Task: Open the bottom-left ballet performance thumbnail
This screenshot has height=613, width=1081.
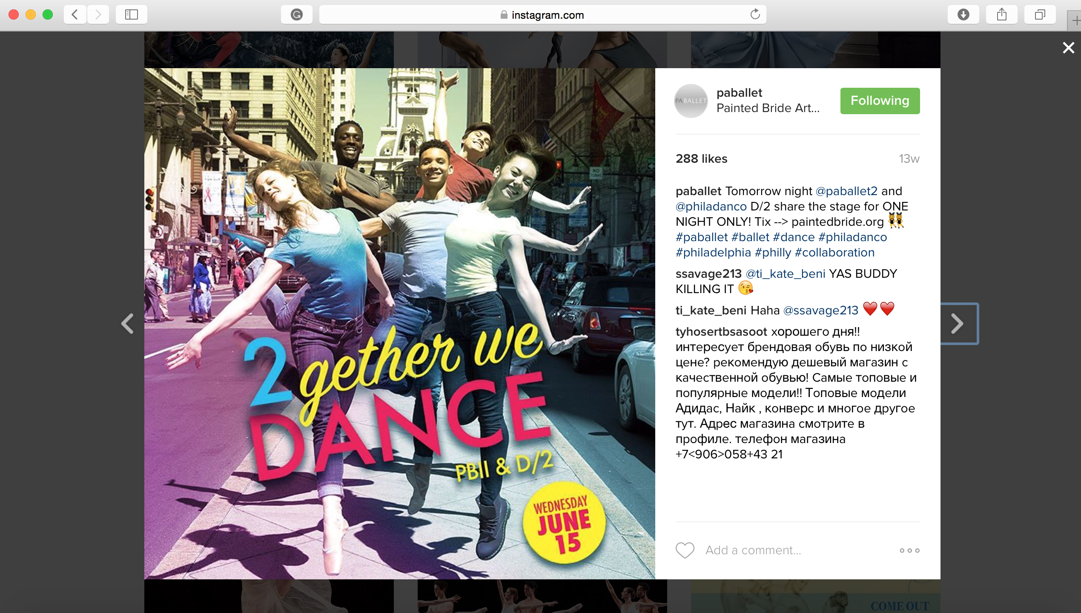Action: point(268,596)
